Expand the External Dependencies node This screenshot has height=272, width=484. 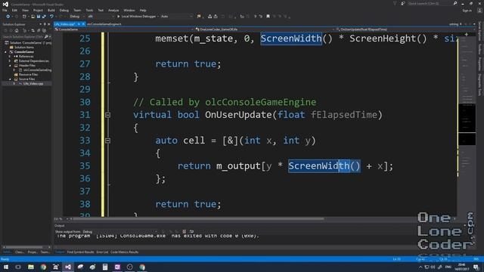10,60
